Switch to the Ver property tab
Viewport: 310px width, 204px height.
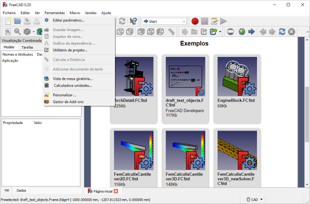click(7, 190)
